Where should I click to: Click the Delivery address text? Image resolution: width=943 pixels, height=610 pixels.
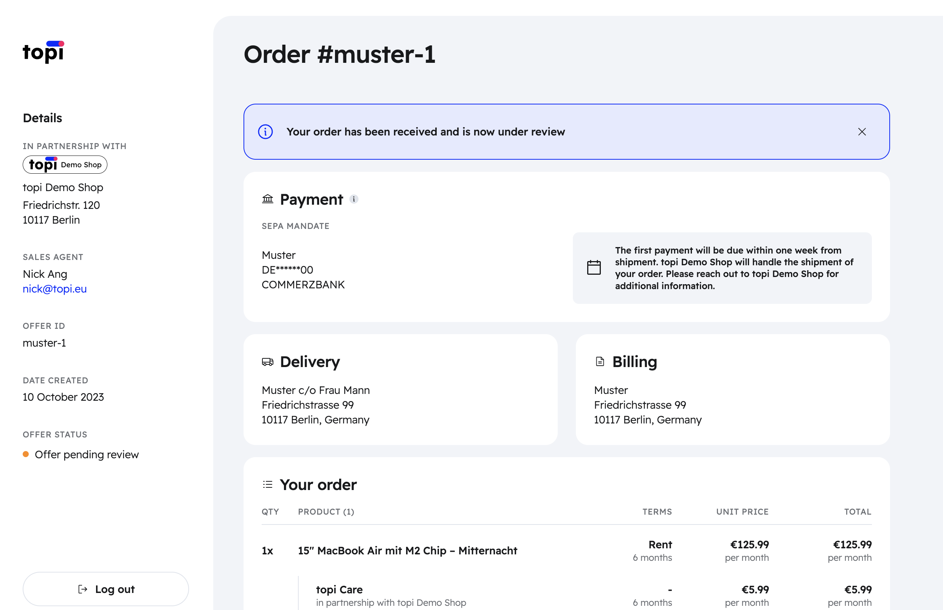pyautogui.click(x=315, y=405)
